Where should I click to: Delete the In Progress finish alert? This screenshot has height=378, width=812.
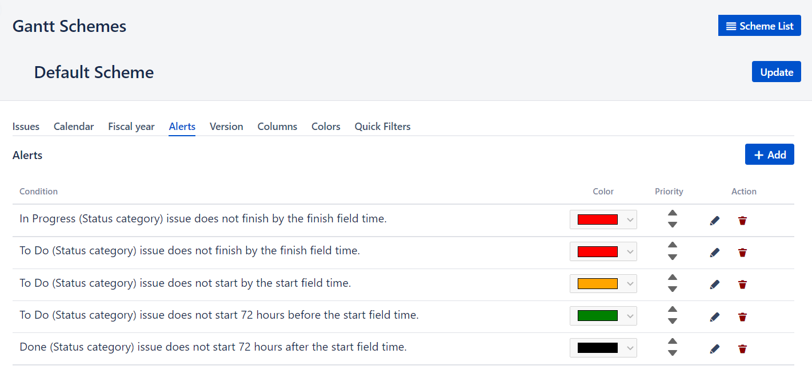[x=742, y=221]
